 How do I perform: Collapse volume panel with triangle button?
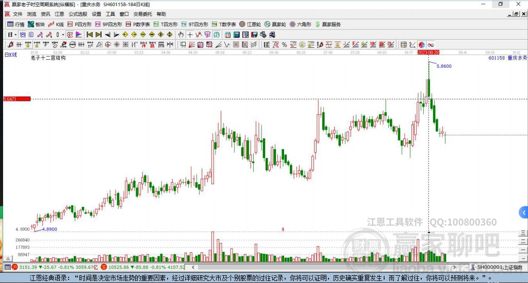click(x=8, y=258)
